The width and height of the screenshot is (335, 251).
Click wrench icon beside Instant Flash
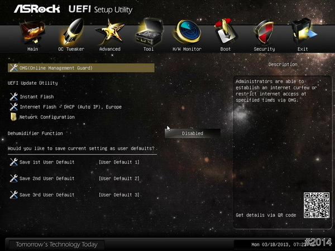pos(13,96)
